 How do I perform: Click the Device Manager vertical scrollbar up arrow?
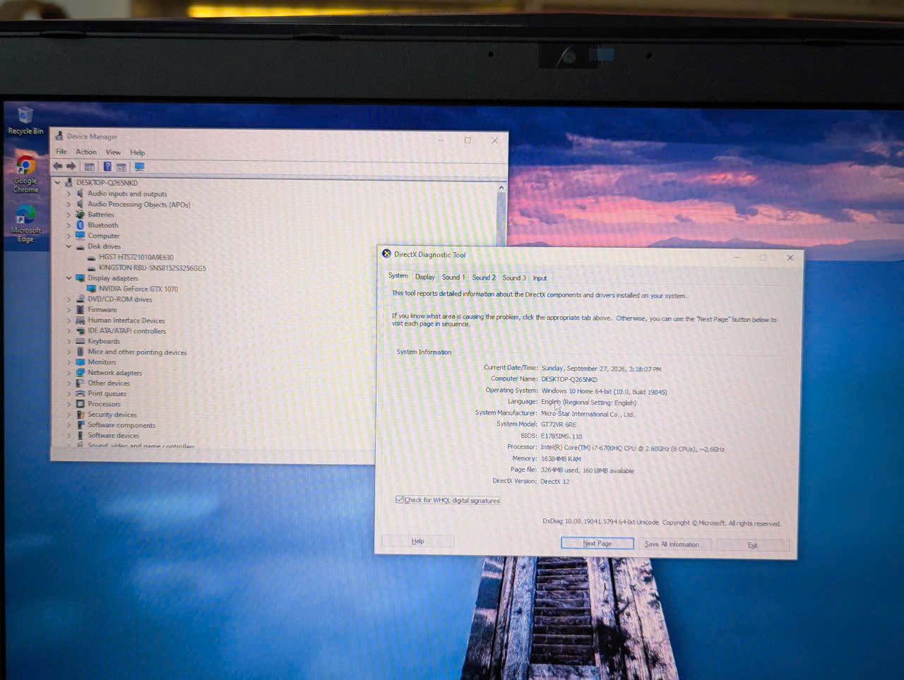501,188
